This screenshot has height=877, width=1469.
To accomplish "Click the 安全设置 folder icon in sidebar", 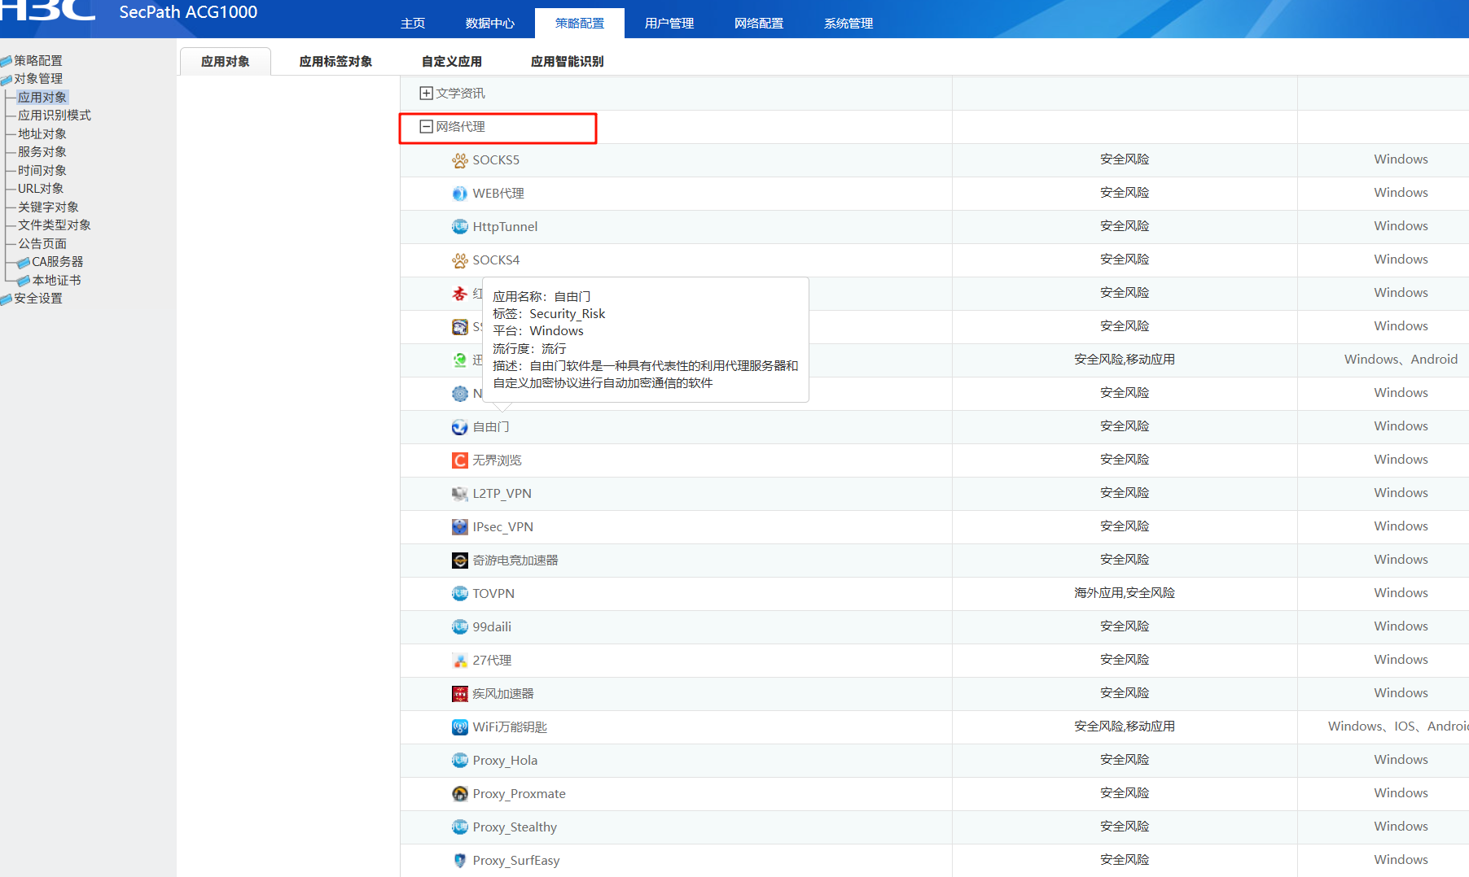I will 7,299.
